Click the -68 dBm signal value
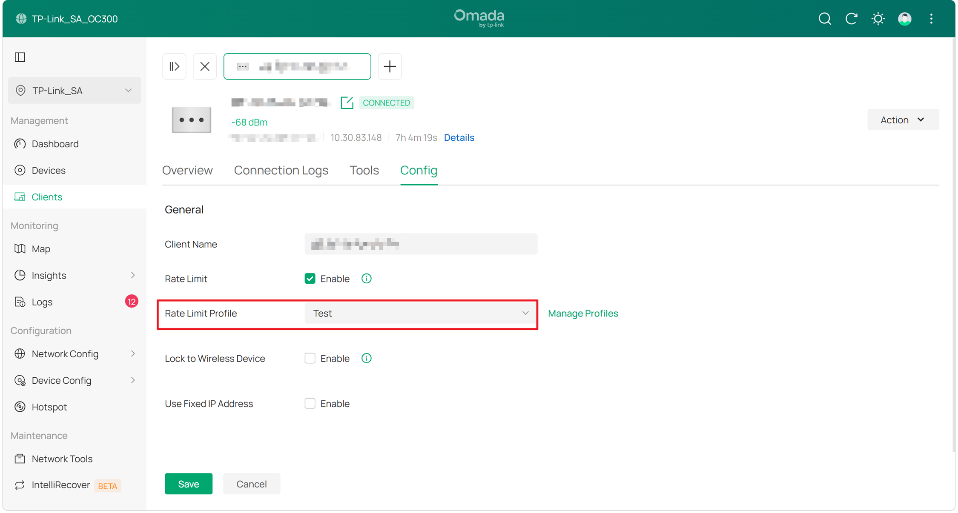Viewport: 958px width, 513px height. (249, 122)
